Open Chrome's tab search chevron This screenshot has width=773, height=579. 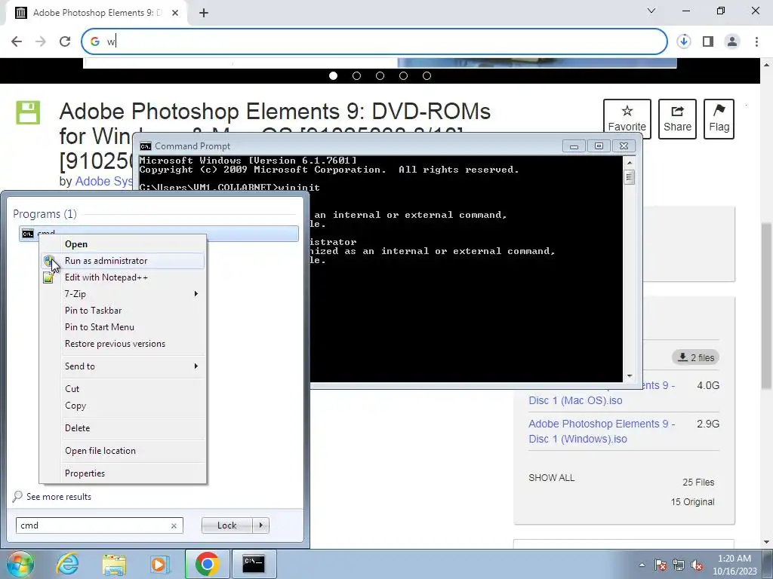pos(651,11)
